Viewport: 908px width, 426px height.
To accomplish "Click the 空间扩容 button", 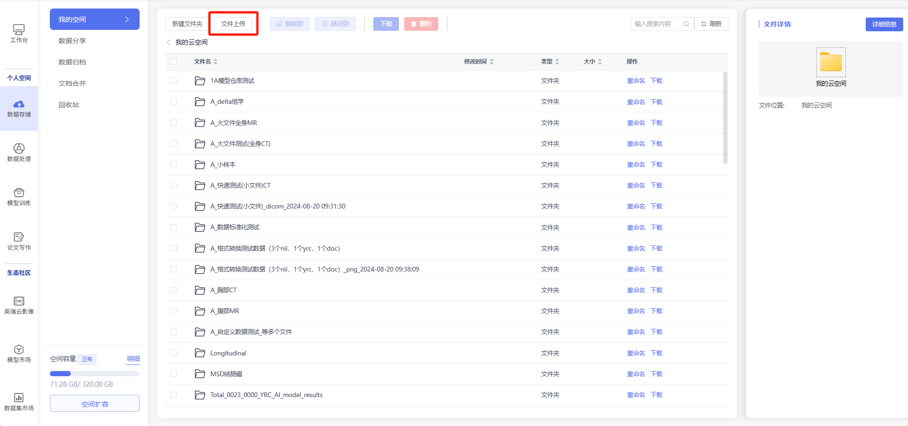I will click(x=95, y=403).
